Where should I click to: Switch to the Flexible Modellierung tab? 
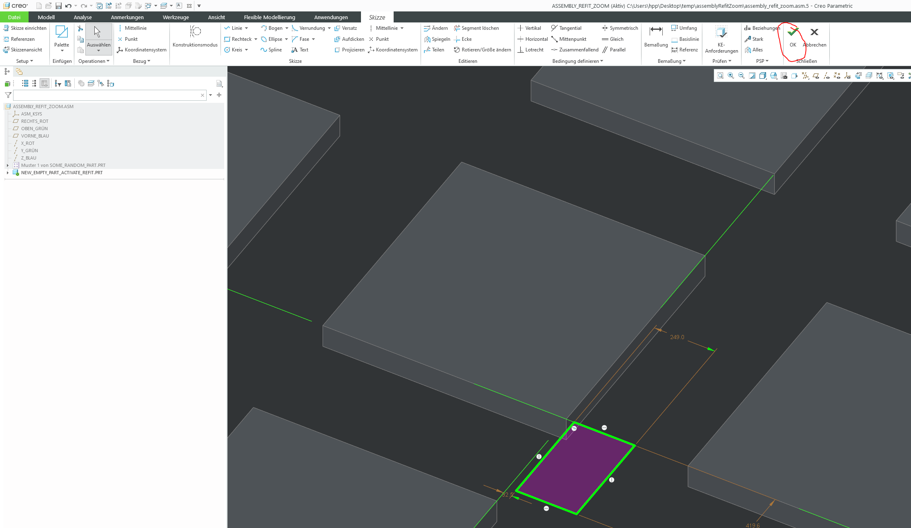(x=270, y=17)
